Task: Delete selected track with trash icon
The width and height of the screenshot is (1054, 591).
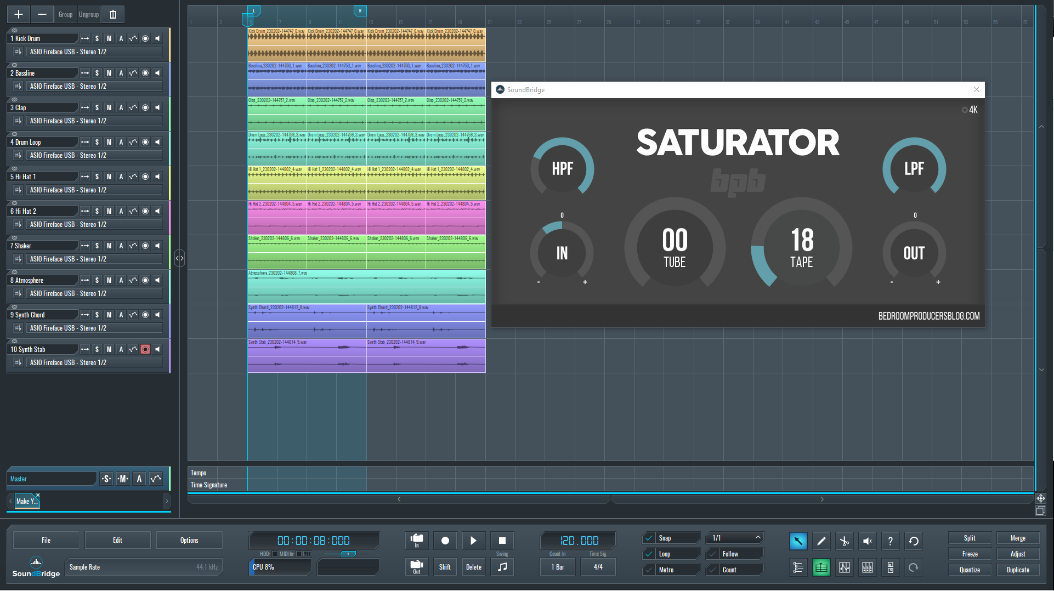Action: pos(113,14)
